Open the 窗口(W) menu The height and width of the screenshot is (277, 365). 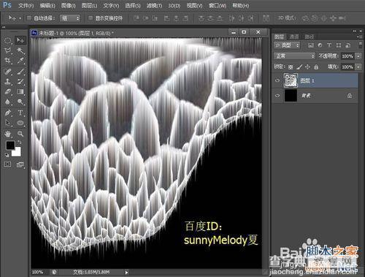coord(218,6)
